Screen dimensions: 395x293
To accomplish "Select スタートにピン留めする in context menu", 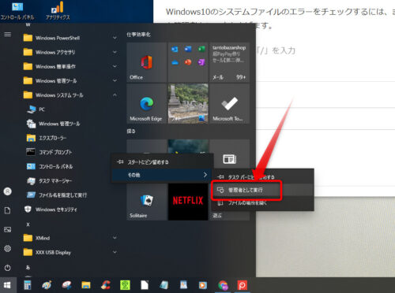I will coord(162,162).
